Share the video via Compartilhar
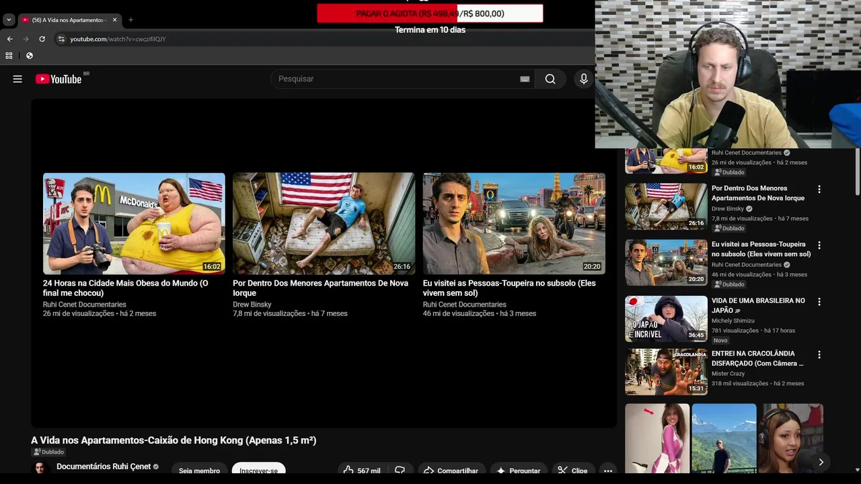This screenshot has width=861, height=484. [451, 471]
